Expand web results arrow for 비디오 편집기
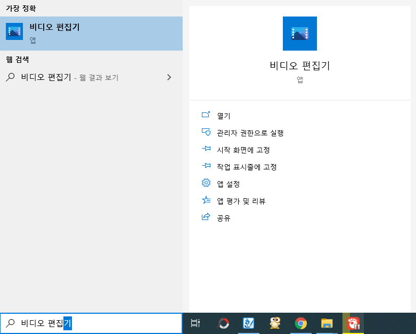416x334 pixels. click(x=169, y=77)
